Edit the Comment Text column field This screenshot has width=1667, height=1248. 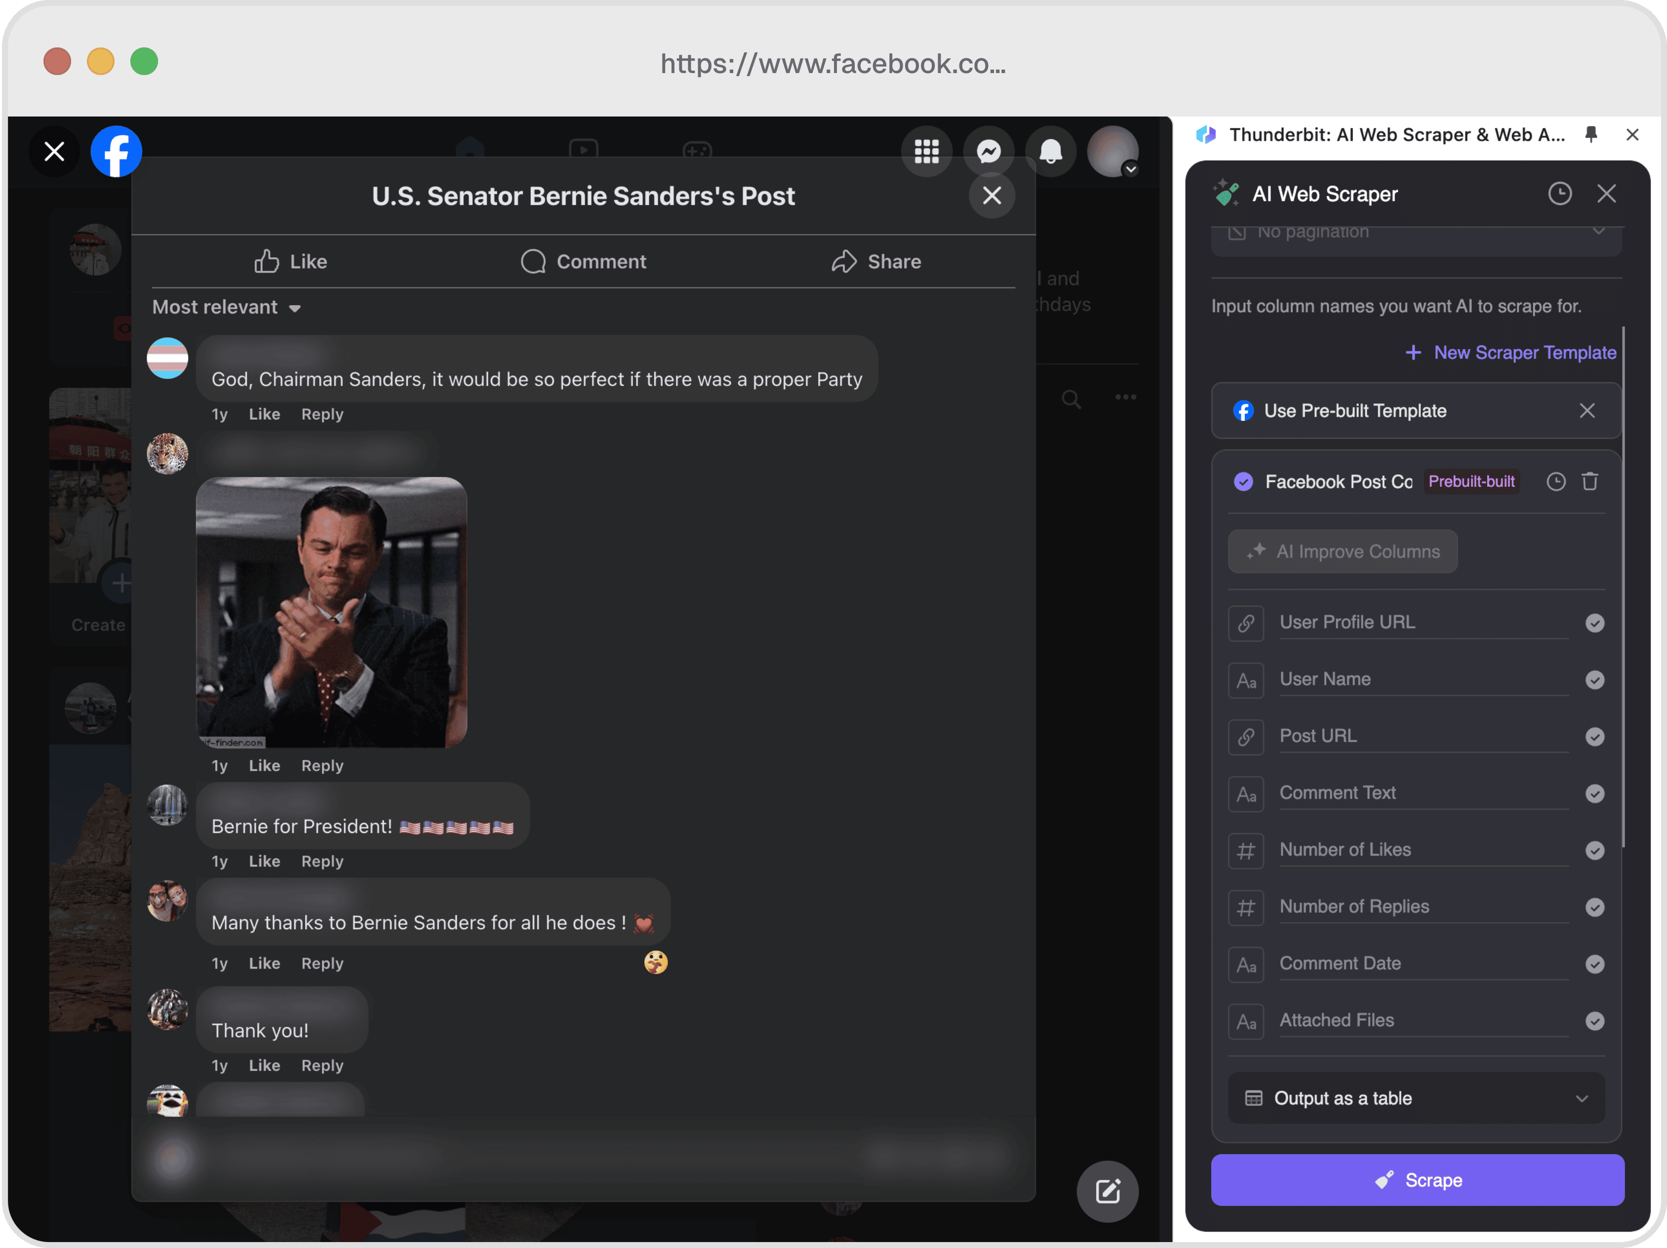(1424, 793)
